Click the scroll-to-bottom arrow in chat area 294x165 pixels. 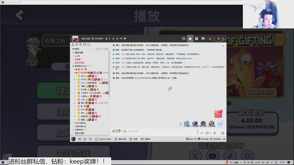tap(223, 45)
